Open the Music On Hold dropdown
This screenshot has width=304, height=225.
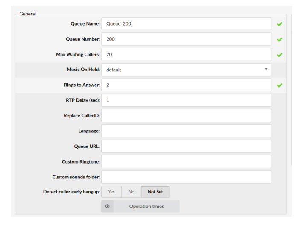186,70
